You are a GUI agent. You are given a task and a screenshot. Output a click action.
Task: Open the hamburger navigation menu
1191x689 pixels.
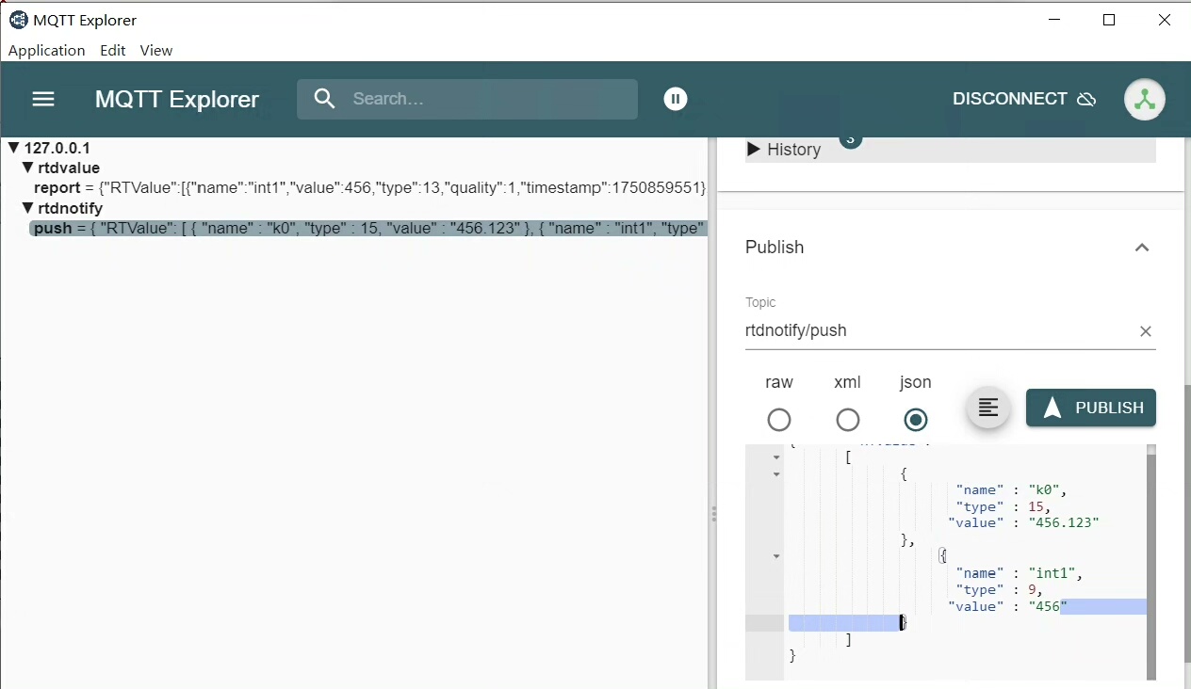coord(43,99)
